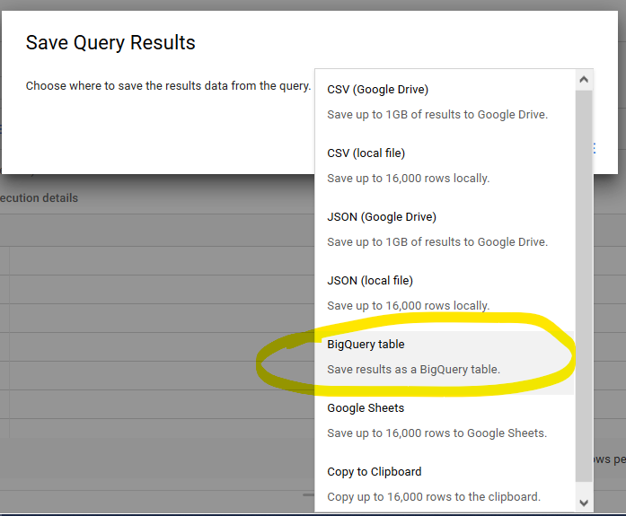Image resolution: width=626 pixels, height=516 pixels.
Task: Click the dropdown scrollbar up arrow
Action: tap(584, 80)
